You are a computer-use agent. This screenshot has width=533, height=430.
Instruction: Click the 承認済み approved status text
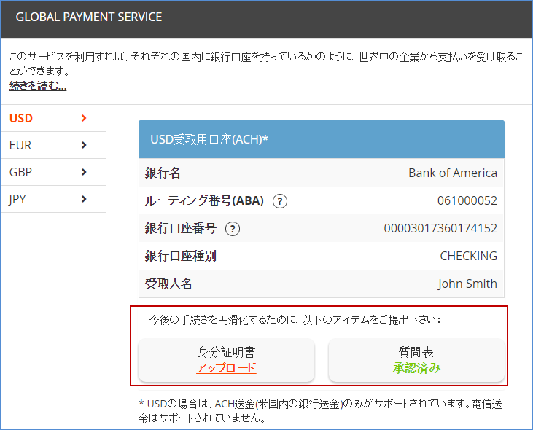point(417,368)
